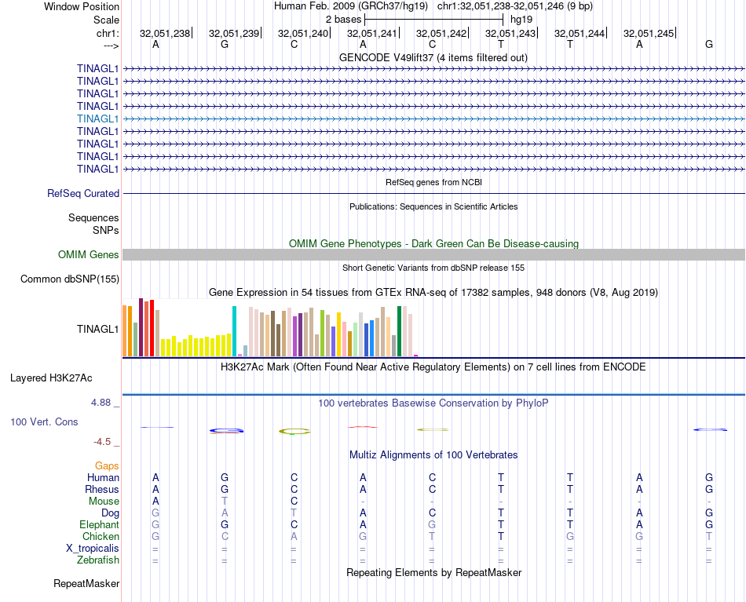This screenshot has height=602, width=746.
Task: Open the Multiz Alignments of 100 Vertebrates title
Action: pyautogui.click(x=433, y=454)
